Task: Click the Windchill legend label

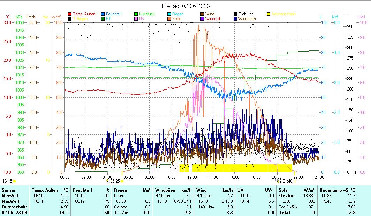Action: coord(213,19)
